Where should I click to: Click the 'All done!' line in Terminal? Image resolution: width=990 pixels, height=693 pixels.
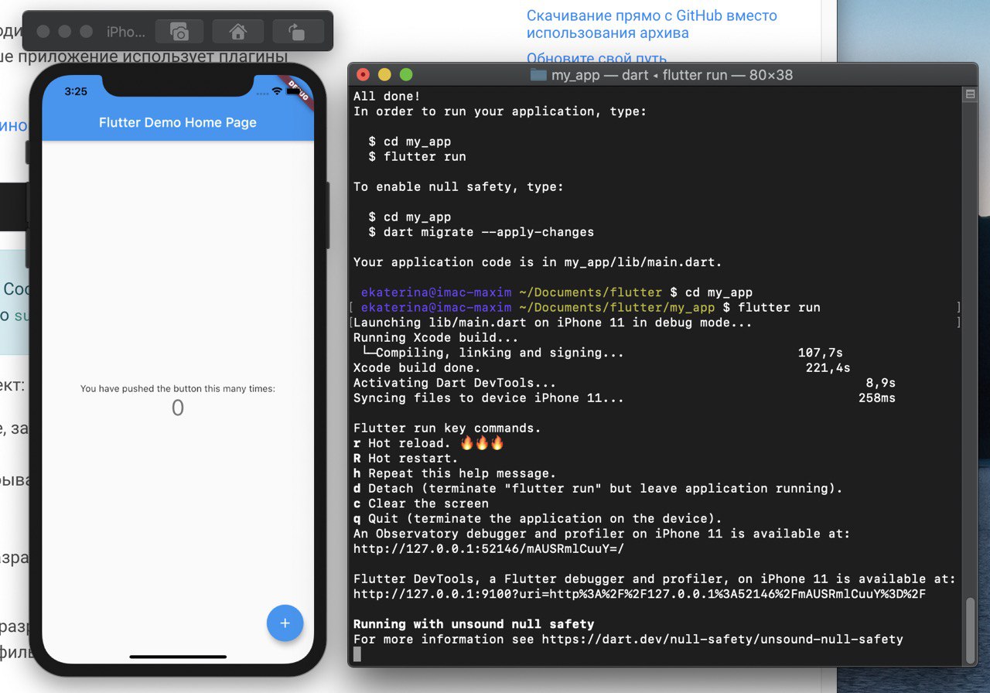387,97
